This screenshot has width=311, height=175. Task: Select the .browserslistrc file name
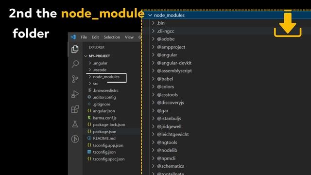(106, 90)
